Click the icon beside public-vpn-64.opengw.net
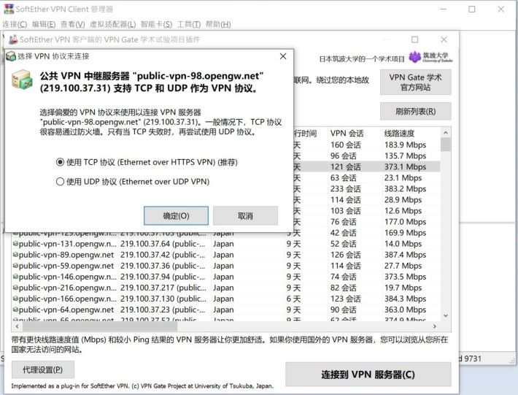The image size is (518, 395). pyautogui.click(x=15, y=310)
